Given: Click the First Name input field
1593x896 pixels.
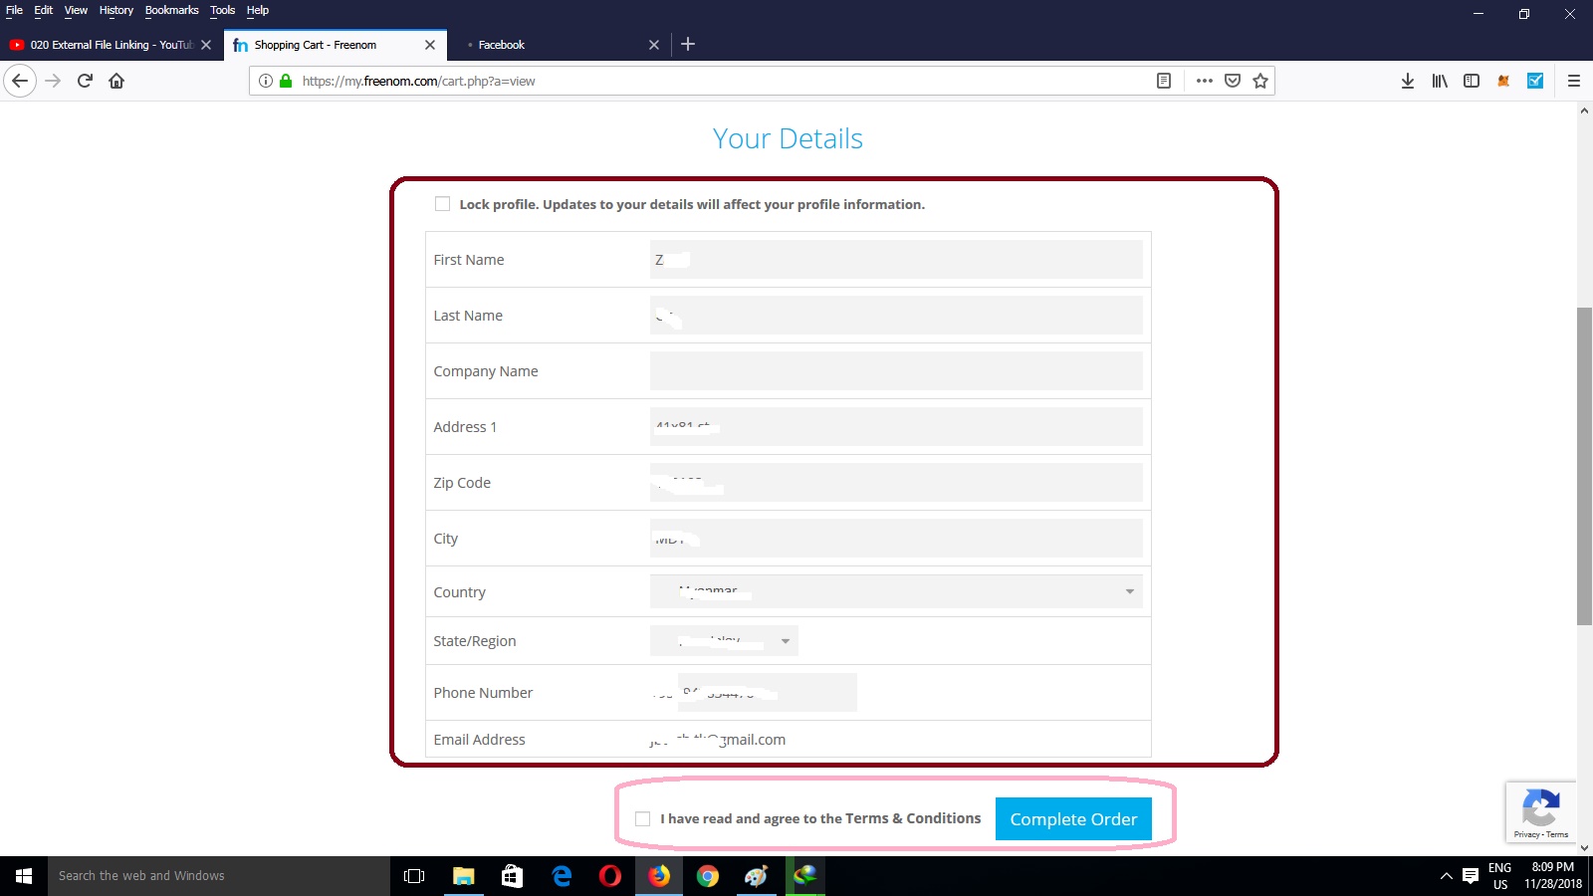Looking at the screenshot, I should point(896,260).
